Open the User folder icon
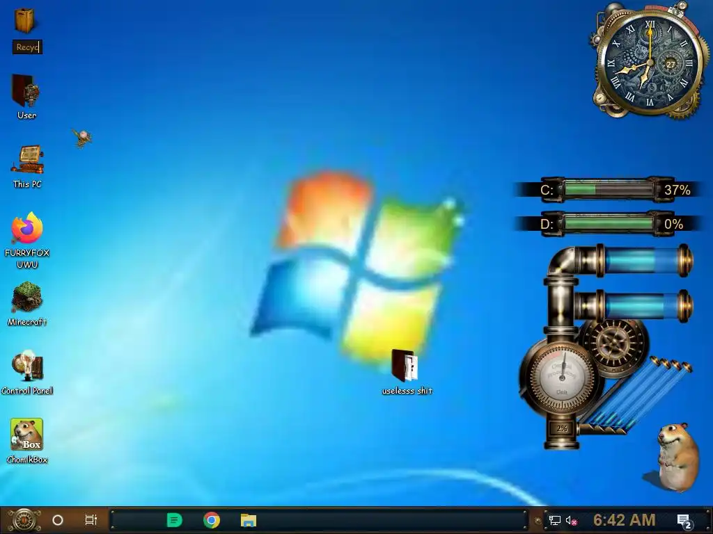This screenshot has width=713, height=534. (x=26, y=91)
